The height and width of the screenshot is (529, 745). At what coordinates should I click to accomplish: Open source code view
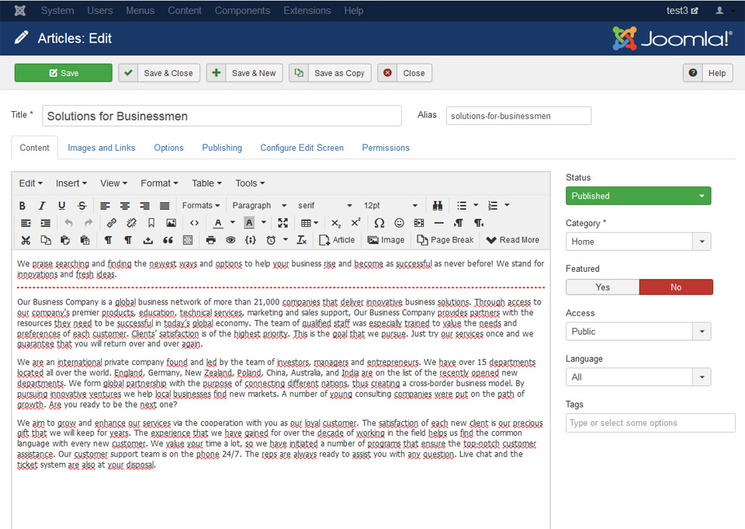(x=194, y=223)
